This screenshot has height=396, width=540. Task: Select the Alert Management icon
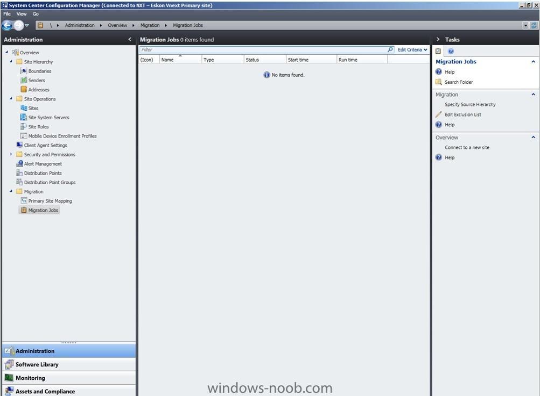click(19, 164)
